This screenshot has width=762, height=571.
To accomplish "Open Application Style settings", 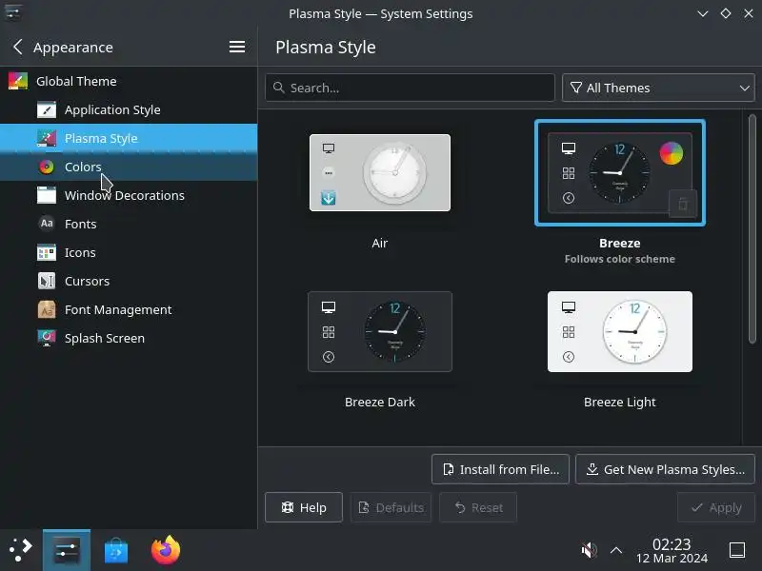I will point(129,109).
